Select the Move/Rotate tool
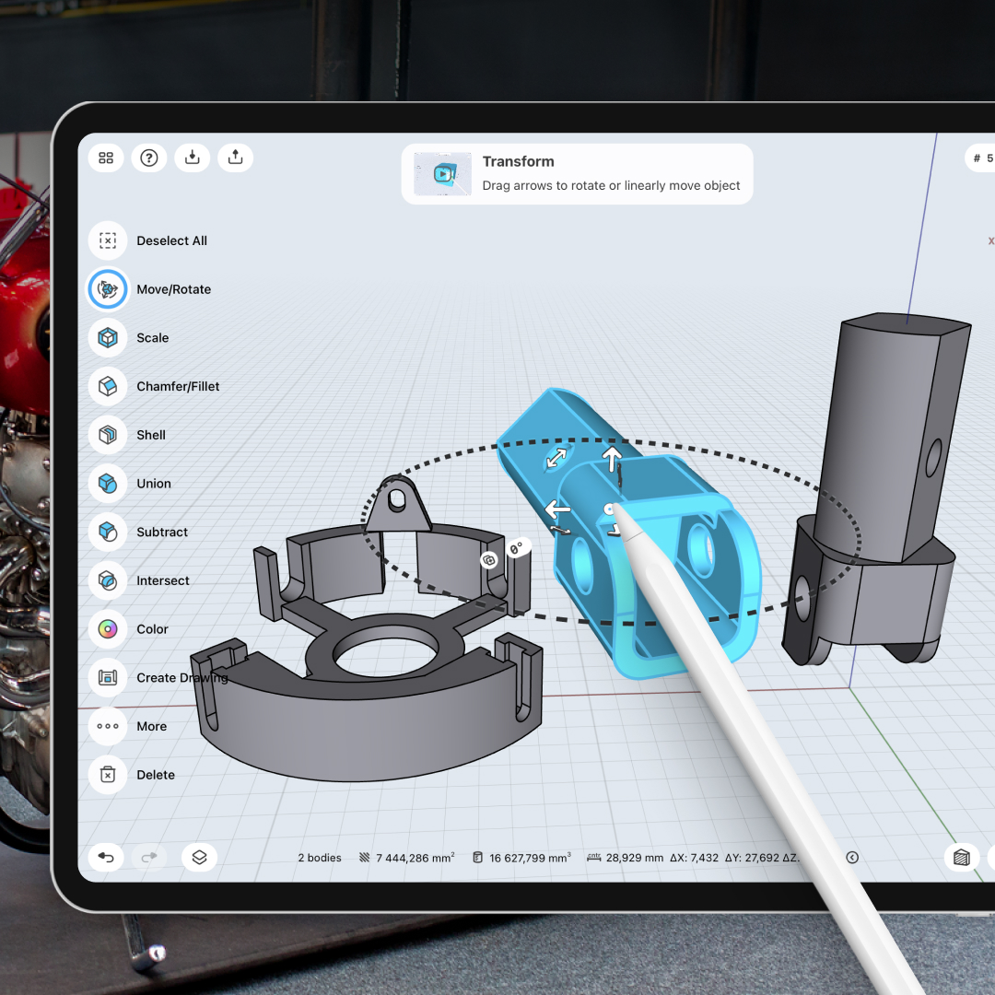This screenshot has height=995, width=995. click(x=151, y=289)
